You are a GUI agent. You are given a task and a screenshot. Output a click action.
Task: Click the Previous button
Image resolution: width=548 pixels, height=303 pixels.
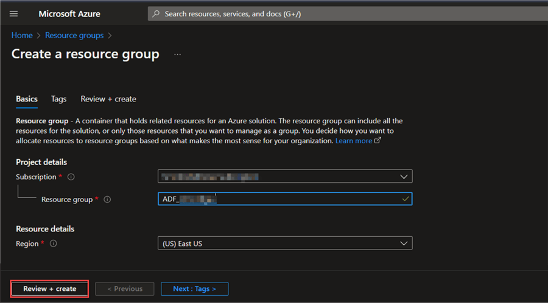pos(124,289)
